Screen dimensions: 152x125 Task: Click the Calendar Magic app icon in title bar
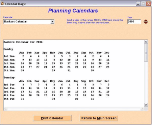point(2,3)
